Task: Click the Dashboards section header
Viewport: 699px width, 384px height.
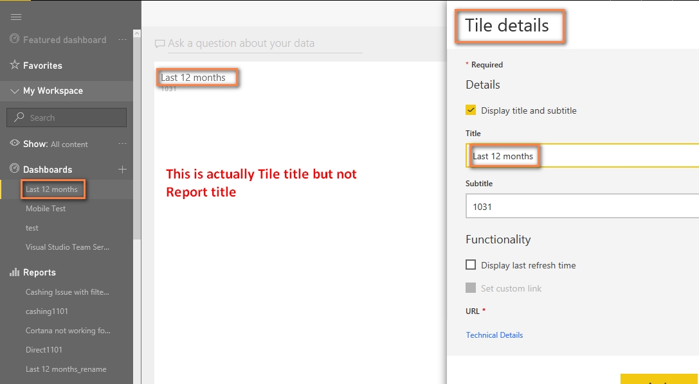Action: [x=47, y=170]
